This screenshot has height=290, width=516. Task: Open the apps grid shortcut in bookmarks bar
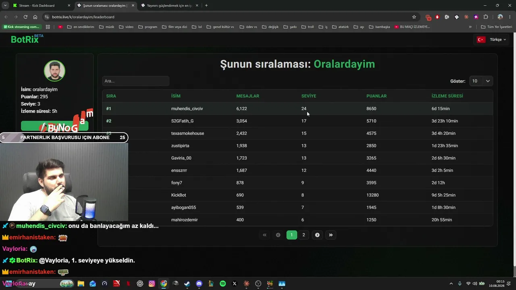pyautogui.click(x=48, y=27)
